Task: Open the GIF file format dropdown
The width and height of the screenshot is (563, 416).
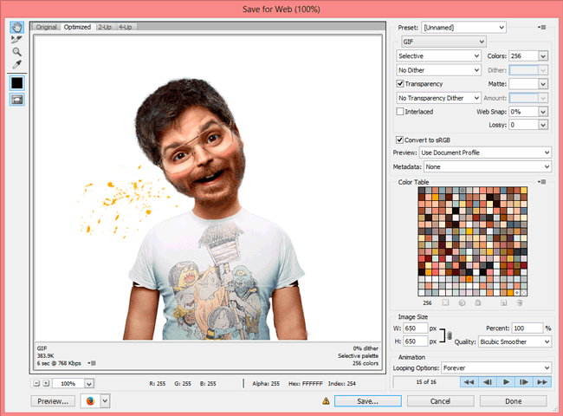Action: point(443,42)
